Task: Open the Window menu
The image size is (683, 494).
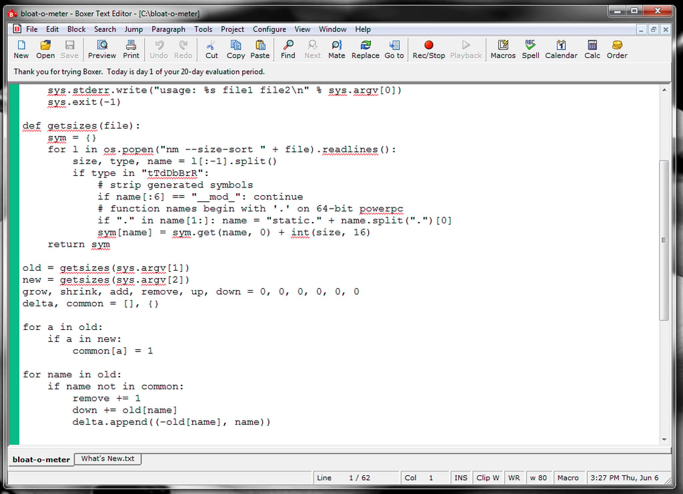Action: [332, 29]
